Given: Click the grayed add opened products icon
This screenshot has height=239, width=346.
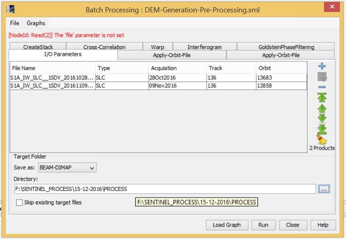Looking at the screenshot, I should click(322, 77).
